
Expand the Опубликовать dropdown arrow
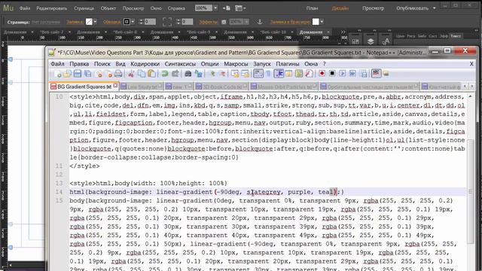435,8
